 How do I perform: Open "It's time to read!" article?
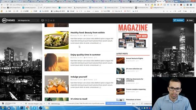79,99
